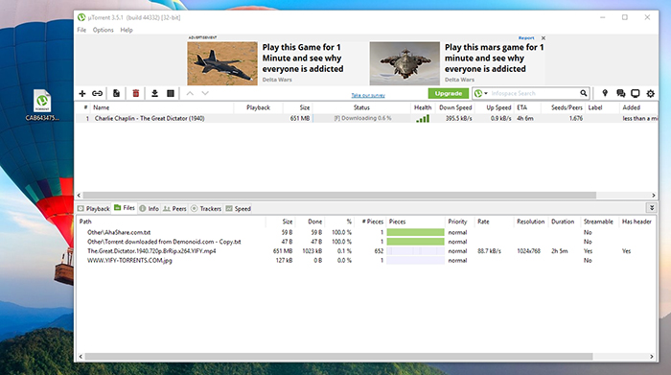Click the Create New Torrent icon
Screen dimensions: 671x375
[116, 93]
